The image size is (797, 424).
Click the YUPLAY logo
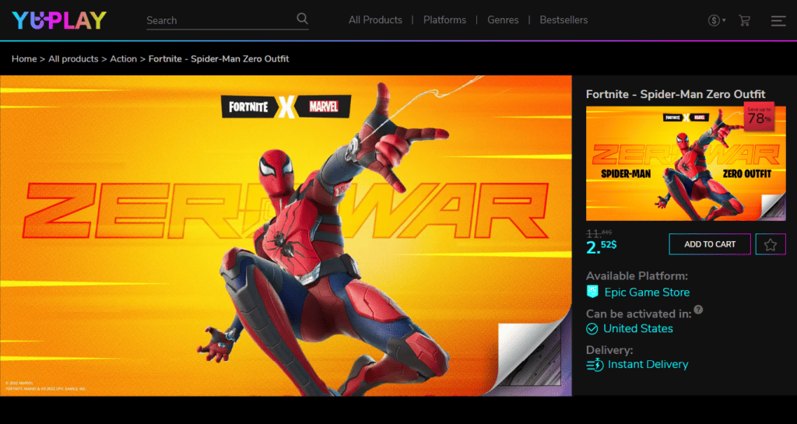tap(59, 20)
